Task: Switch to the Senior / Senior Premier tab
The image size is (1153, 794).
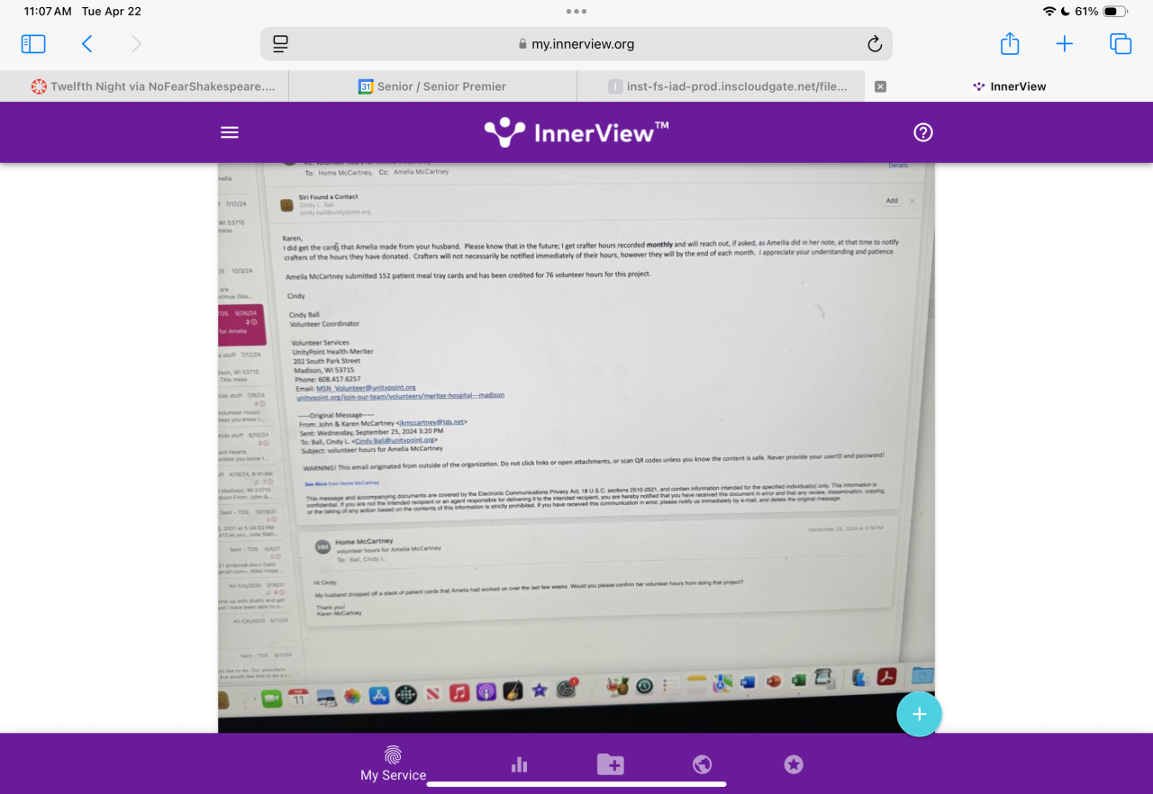Action: click(432, 86)
